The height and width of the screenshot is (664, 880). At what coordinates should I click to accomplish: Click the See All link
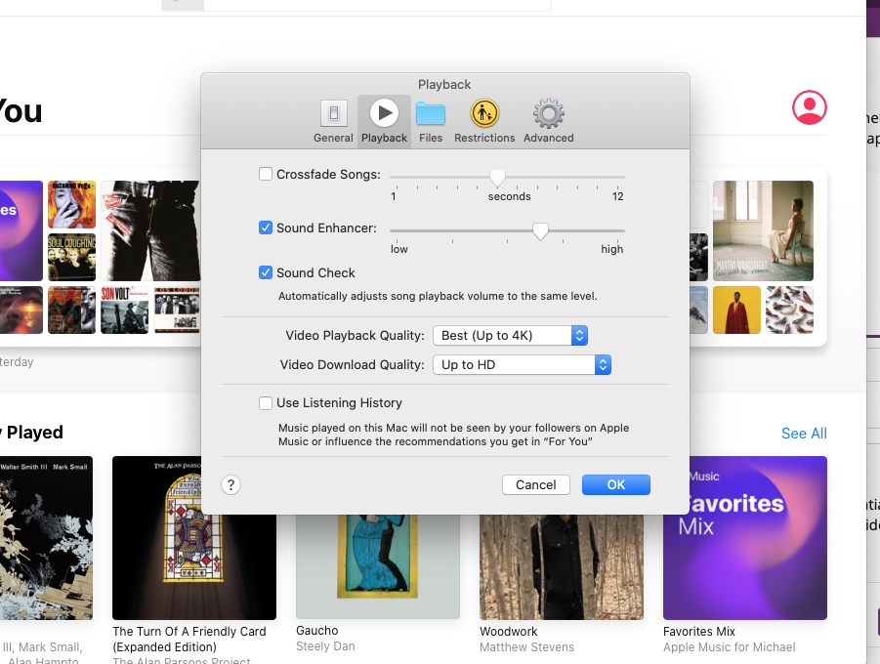tap(804, 434)
